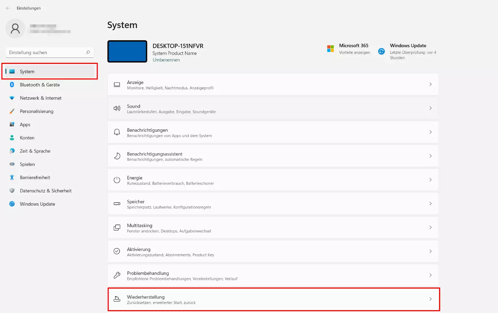Image resolution: width=498 pixels, height=313 pixels.
Task: Click the Speicher drive icon
Action: tap(117, 204)
